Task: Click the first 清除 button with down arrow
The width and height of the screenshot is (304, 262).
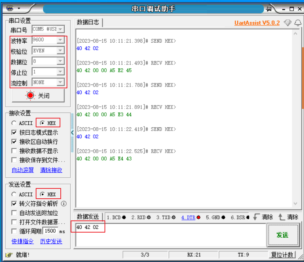Action: coord(263,217)
